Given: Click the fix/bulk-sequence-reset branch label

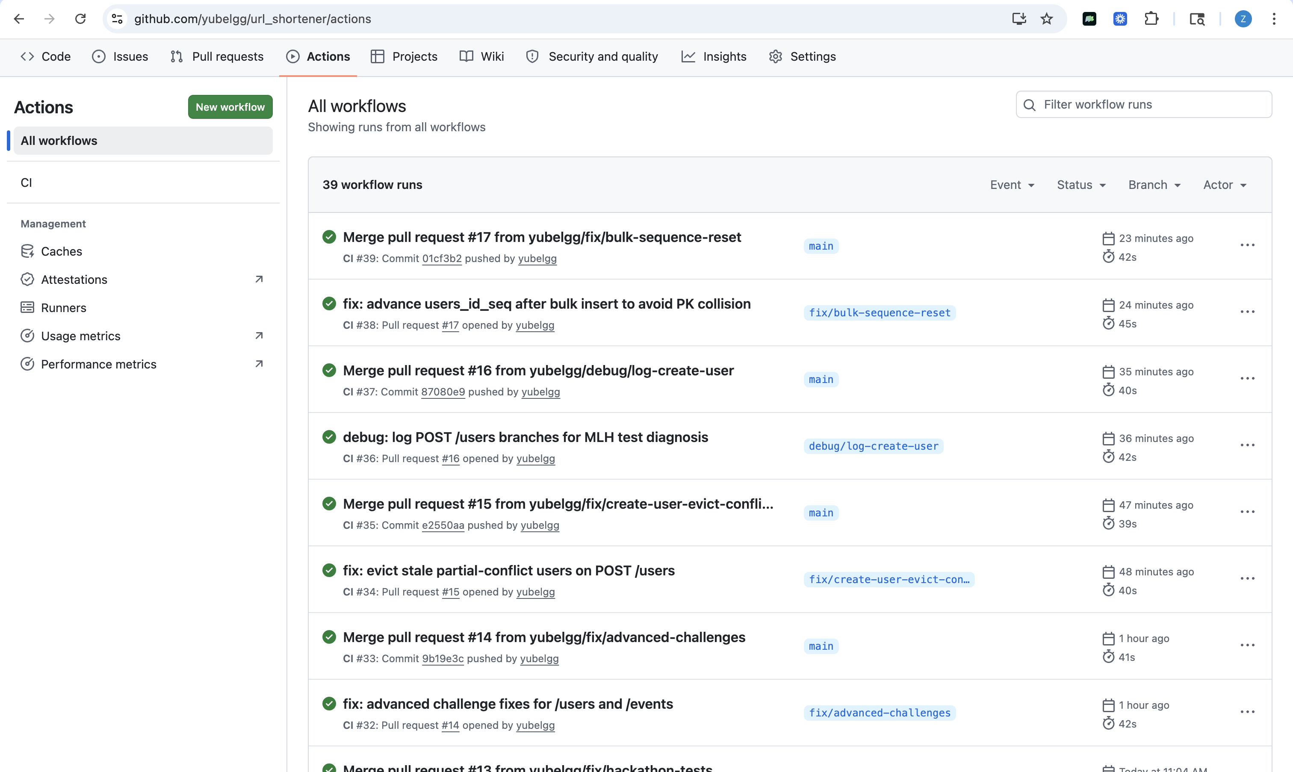Looking at the screenshot, I should [879, 312].
